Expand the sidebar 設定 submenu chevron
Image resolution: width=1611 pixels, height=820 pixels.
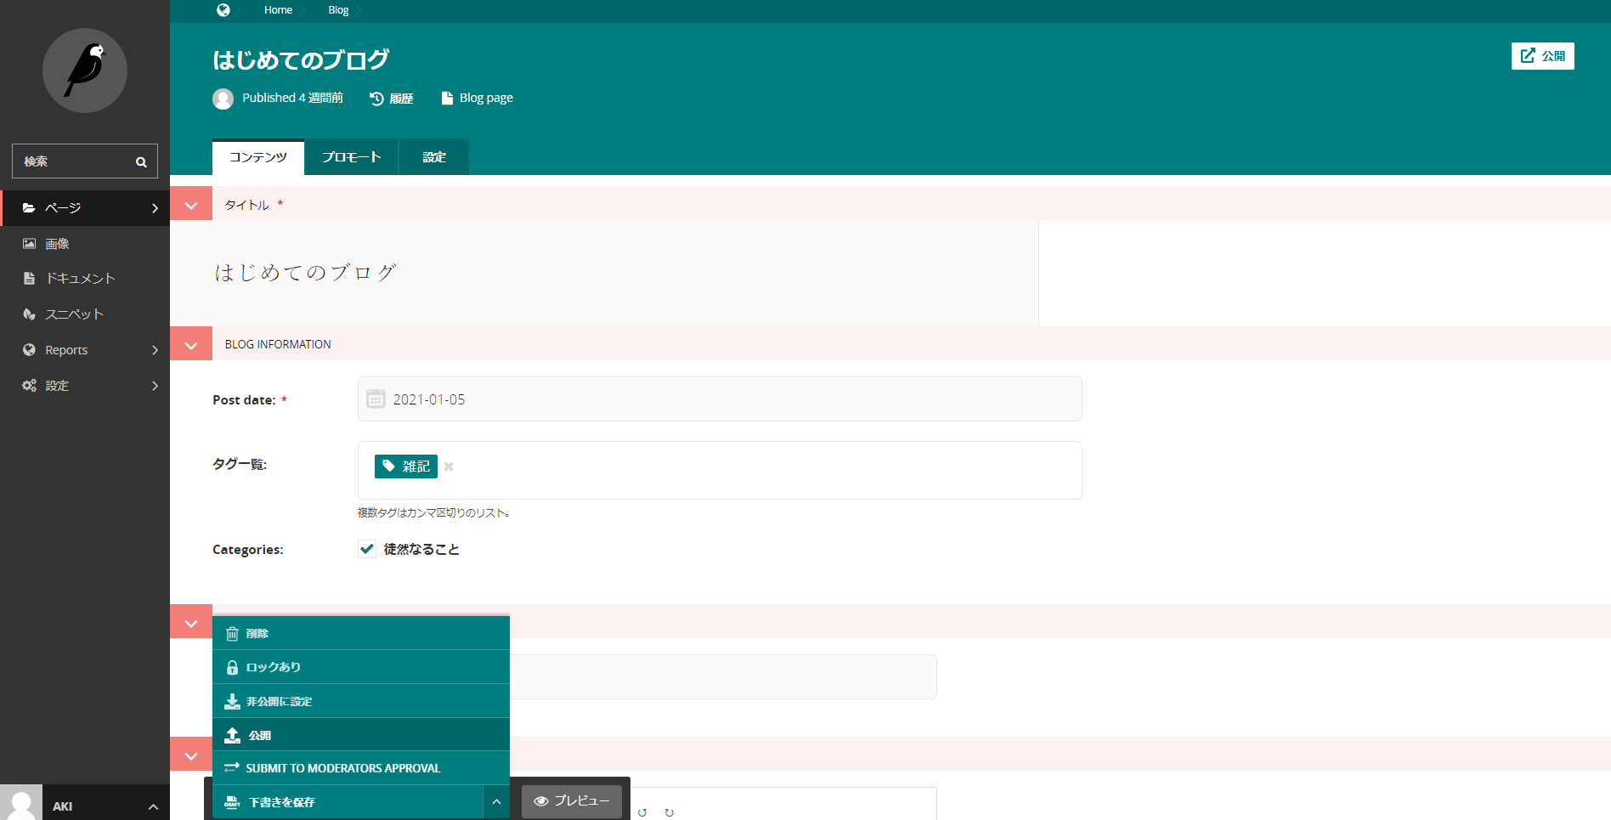click(155, 386)
